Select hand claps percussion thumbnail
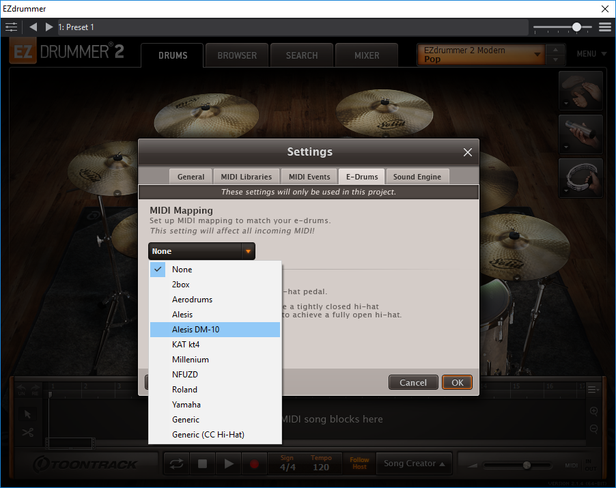 [x=580, y=91]
